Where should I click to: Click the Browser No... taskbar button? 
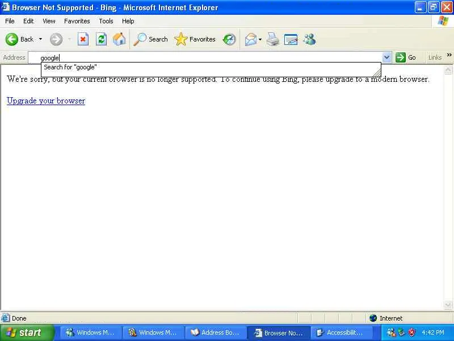click(279, 332)
